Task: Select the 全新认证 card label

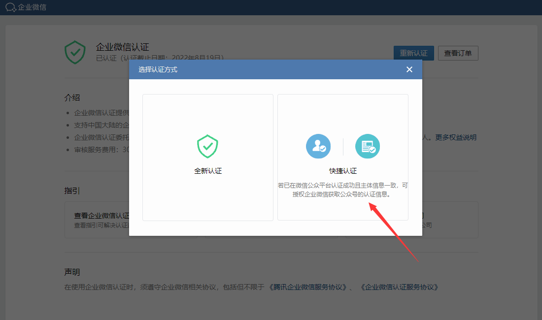Action: 208,171
